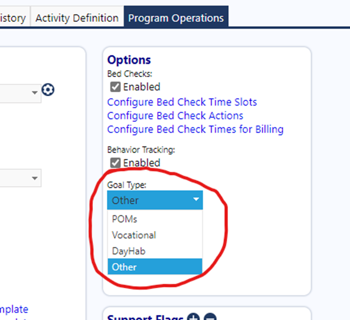Open Configure Bed Check Time Slots link
This screenshot has height=320, width=350.
[x=182, y=102]
